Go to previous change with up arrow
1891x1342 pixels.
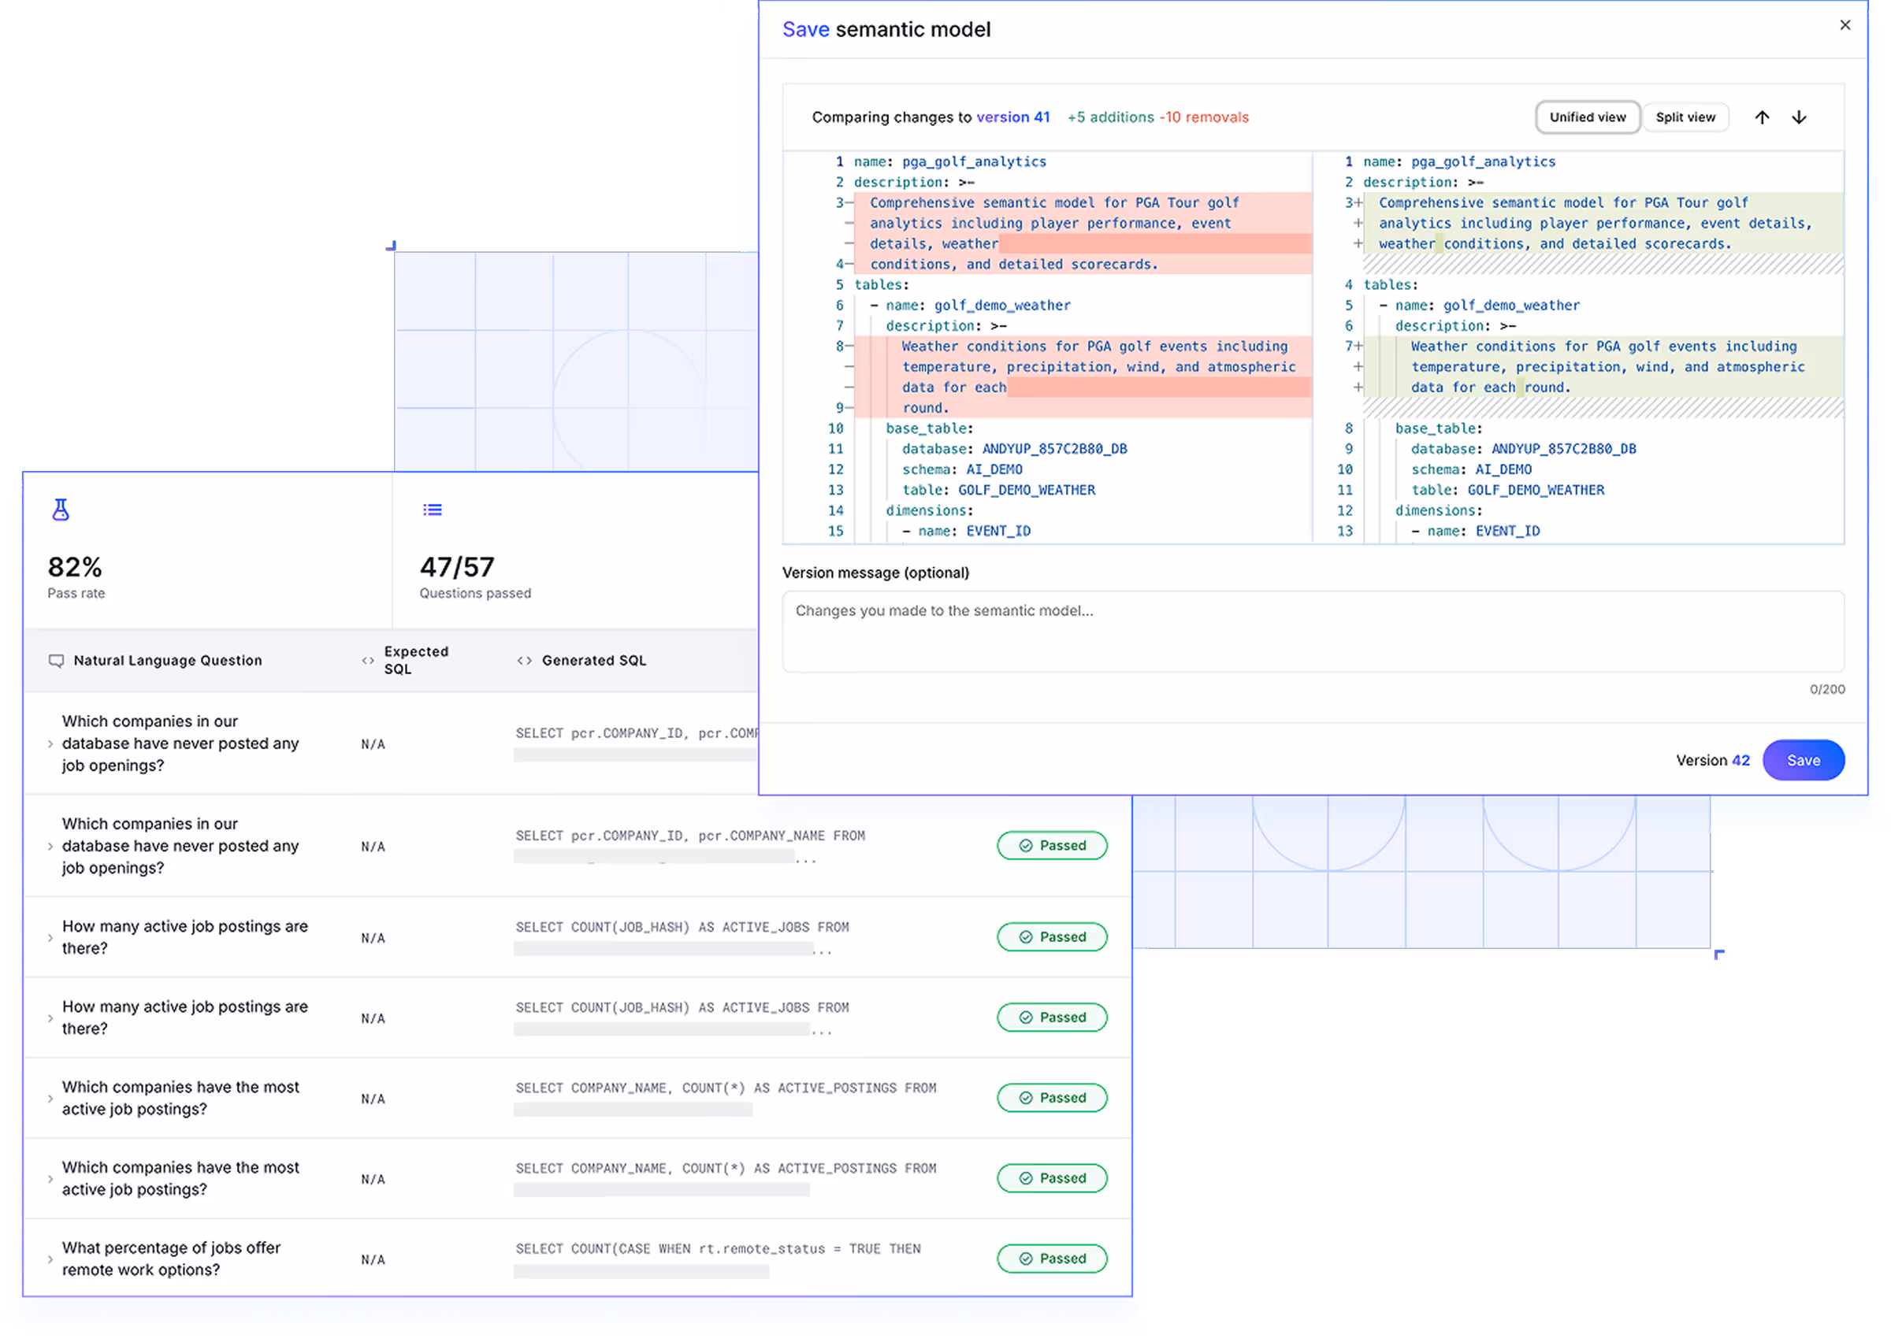[1762, 117]
